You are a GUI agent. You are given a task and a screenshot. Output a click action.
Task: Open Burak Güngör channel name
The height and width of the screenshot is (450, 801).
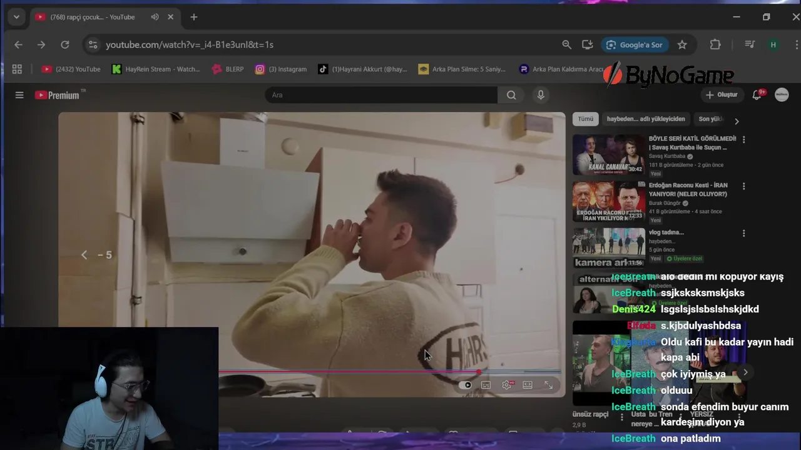(665, 203)
